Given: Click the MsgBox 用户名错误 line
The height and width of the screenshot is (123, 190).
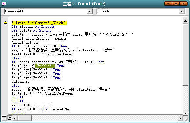Looking at the screenshot, I should tap(63, 50).
